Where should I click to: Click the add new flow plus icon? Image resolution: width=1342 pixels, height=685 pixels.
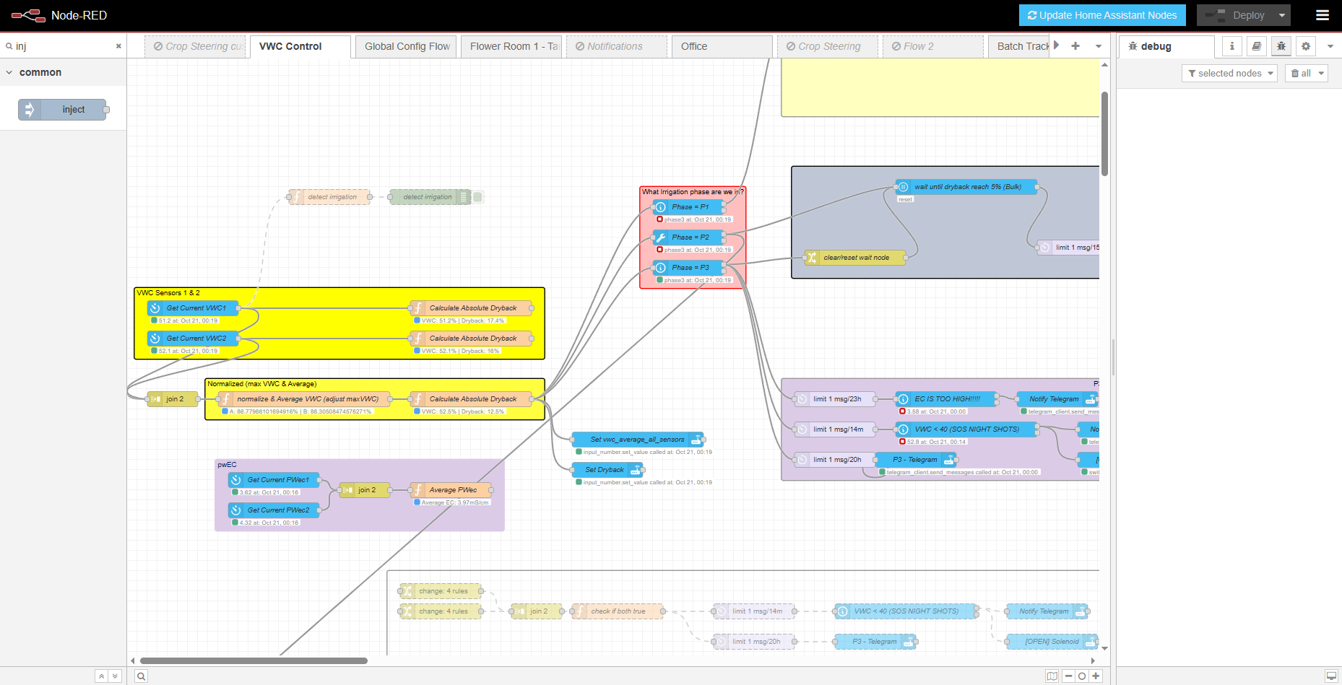point(1075,46)
